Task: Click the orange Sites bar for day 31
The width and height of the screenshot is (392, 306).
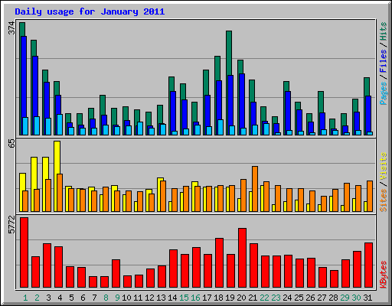Action: [x=370, y=196]
